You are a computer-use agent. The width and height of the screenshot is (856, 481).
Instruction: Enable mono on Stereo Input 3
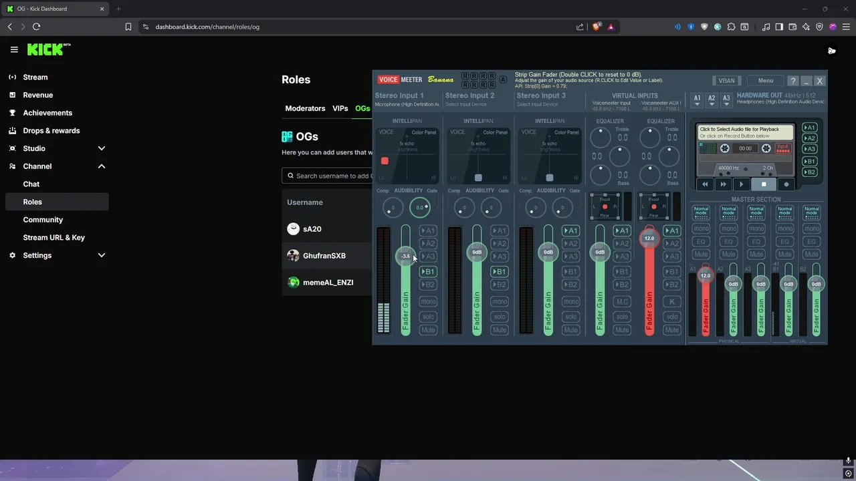(570, 301)
